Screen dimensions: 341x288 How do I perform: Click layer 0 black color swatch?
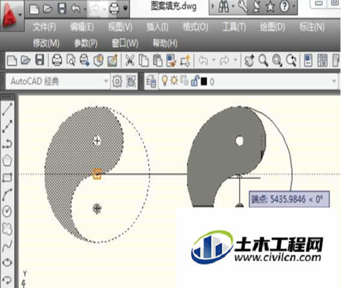tap(204, 82)
